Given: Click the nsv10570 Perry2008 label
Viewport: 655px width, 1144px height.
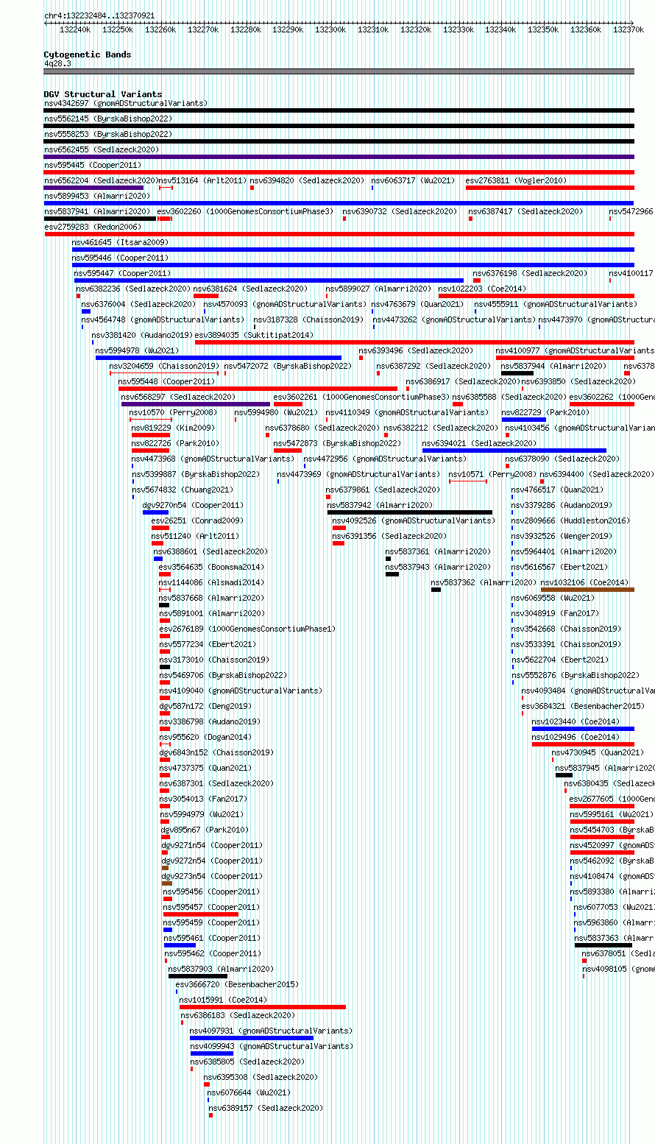Looking at the screenshot, I should [173, 412].
